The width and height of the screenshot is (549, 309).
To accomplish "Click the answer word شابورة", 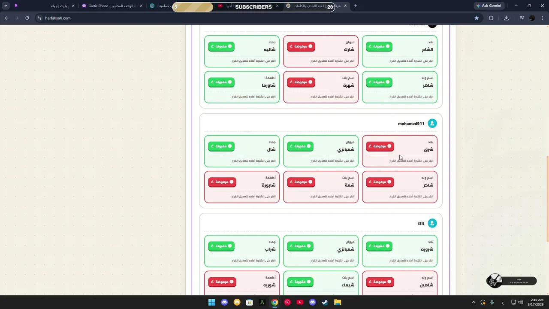I will point(268,185).
